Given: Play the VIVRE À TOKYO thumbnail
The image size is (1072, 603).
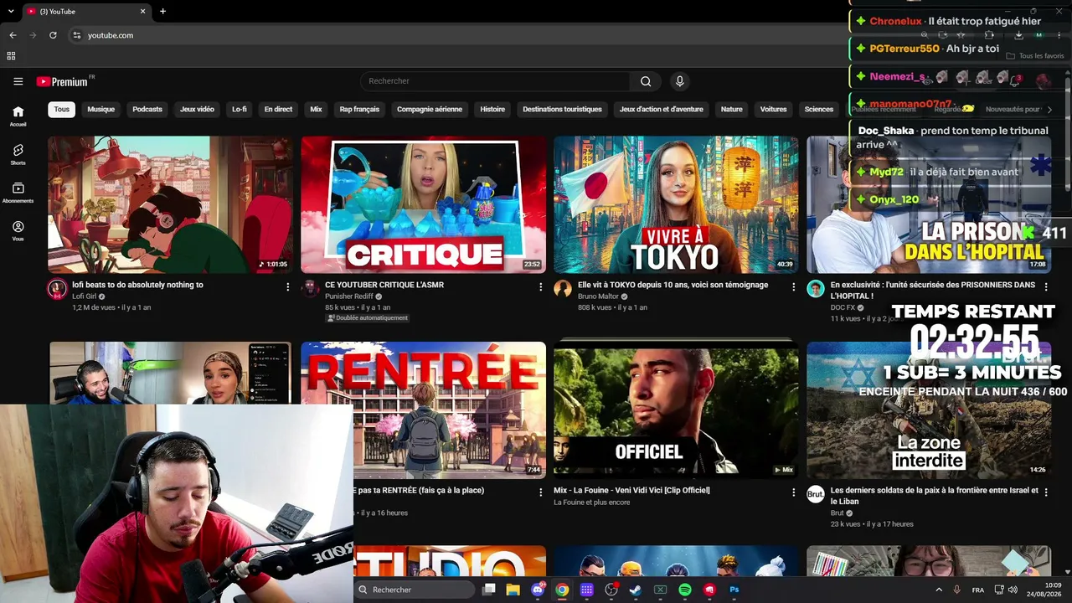Looking at the screenshot, I should pyautogui.click(x=676, y=204).
